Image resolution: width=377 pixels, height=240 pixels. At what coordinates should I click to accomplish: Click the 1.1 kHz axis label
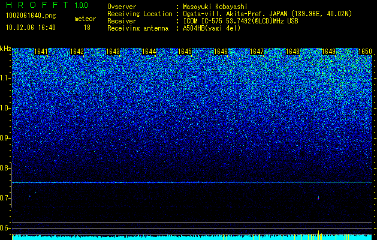(5, 78)
